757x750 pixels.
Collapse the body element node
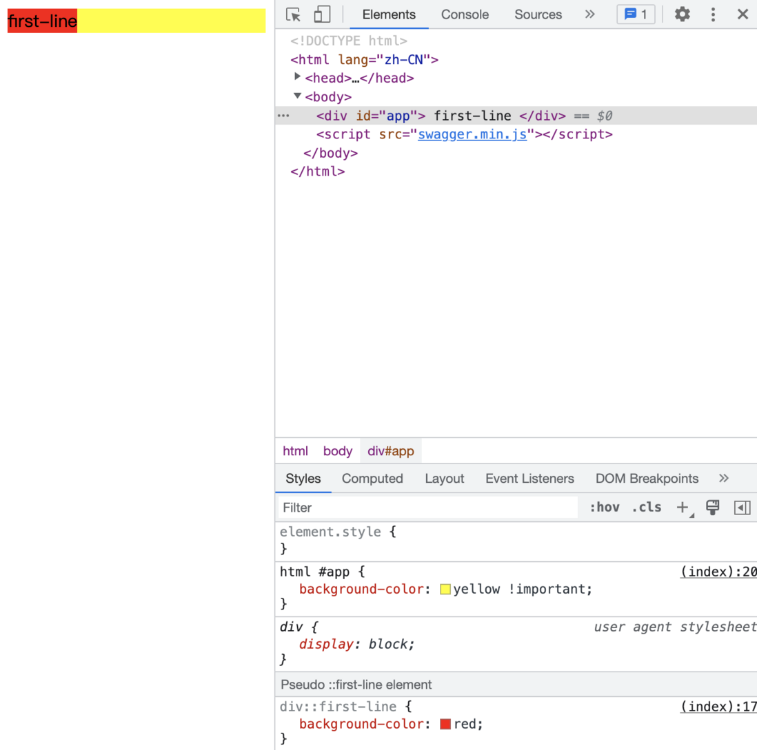click(x=297, y=96)
